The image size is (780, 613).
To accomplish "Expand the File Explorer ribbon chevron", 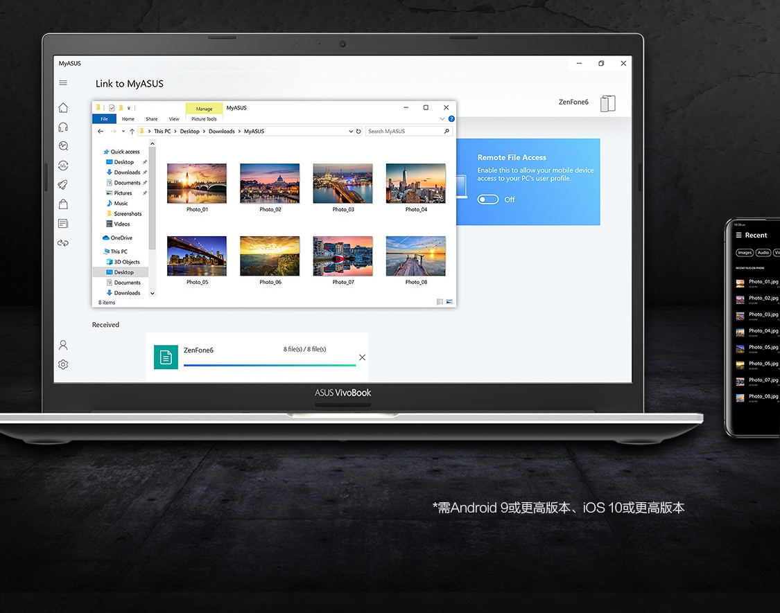I will pos(442,119).
